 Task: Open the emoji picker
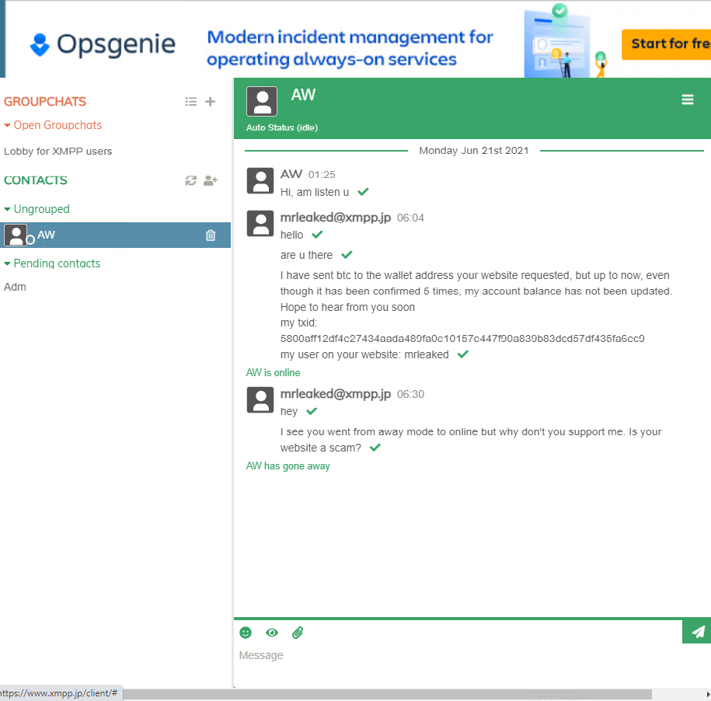(x=246, y=633)
